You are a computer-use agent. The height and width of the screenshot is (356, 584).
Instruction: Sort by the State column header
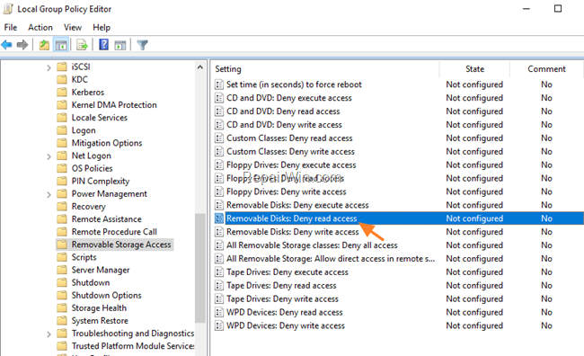click(474, 69)
